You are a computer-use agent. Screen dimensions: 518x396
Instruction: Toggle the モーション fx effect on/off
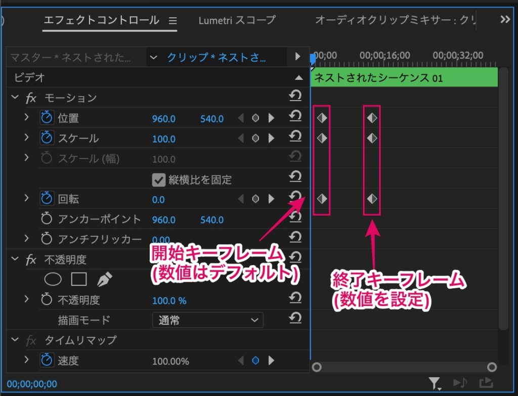31,98
